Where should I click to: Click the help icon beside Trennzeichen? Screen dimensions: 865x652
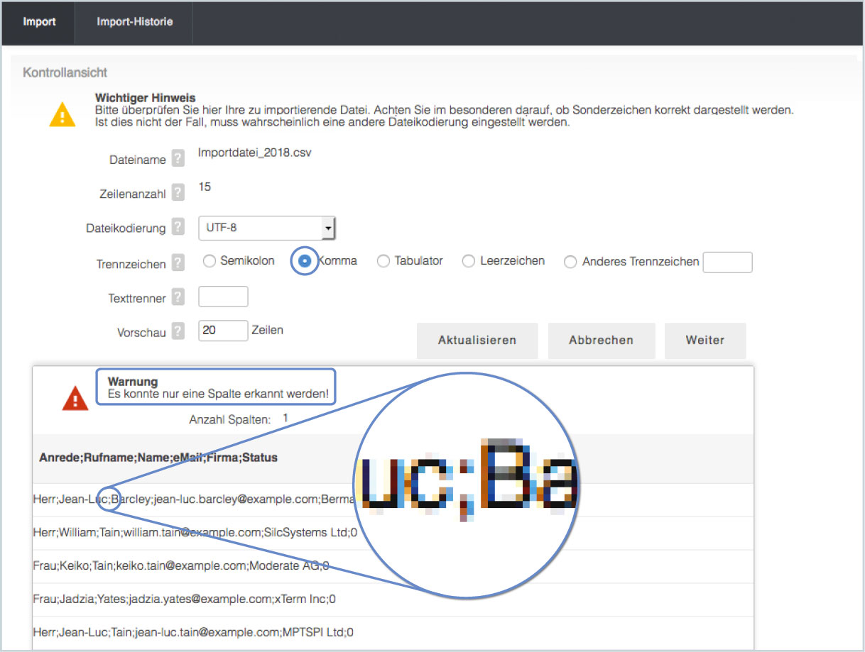pyautogui.click(x=178, y=263)
